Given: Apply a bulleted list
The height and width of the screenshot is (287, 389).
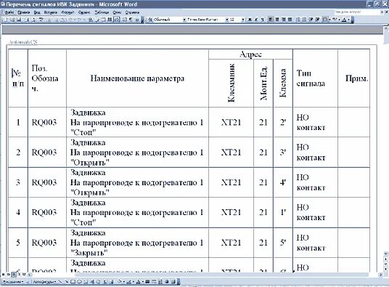Looking at the screenshot, I should tap(304, 20).
